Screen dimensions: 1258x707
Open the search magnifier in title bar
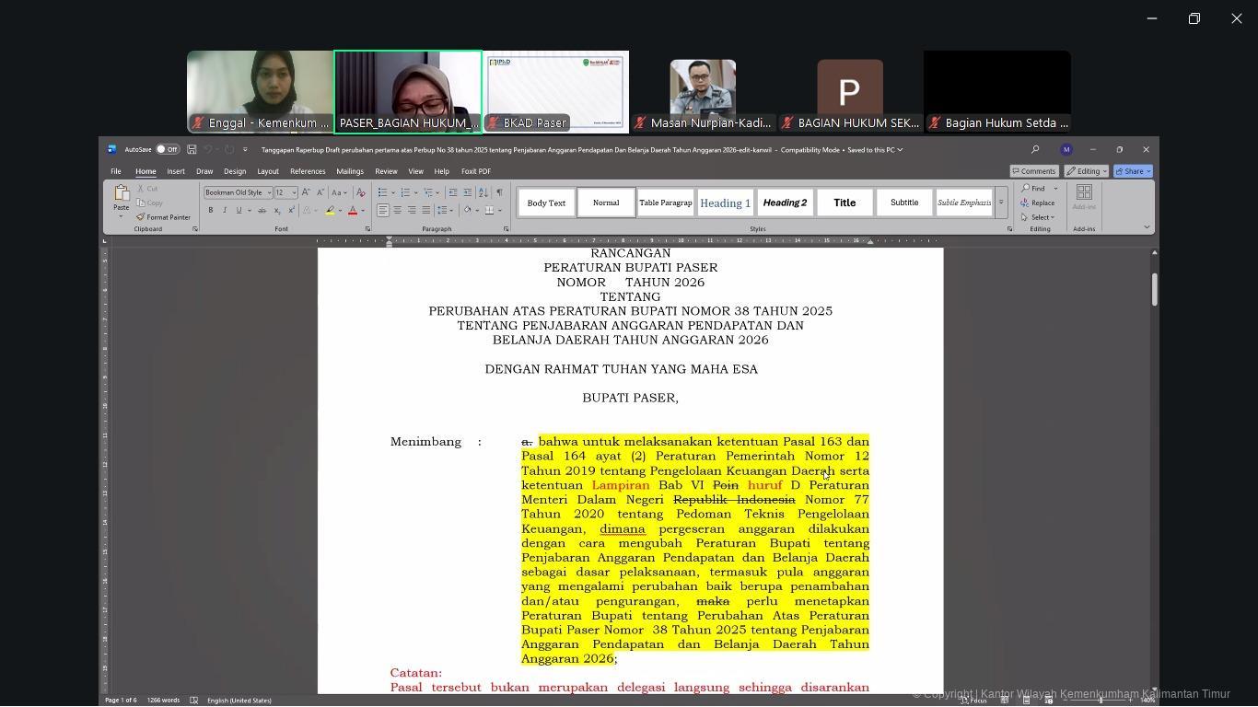tap(1035, 149)
